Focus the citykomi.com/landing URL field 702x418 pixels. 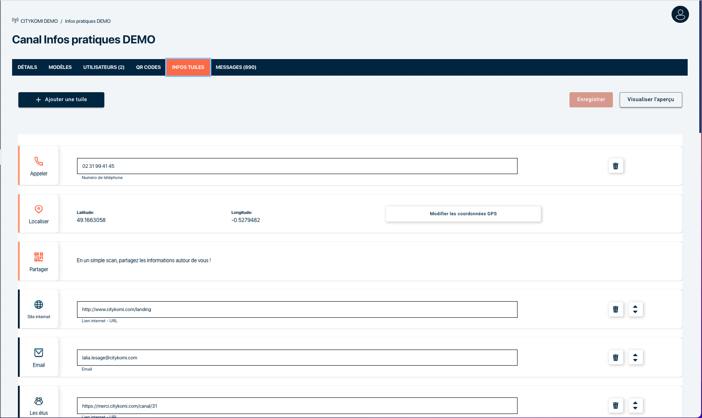(297, 309)
